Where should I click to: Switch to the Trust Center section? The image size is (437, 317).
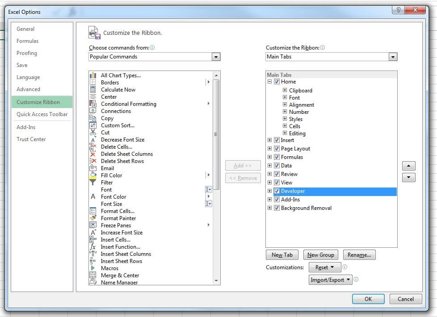point(31,139)
